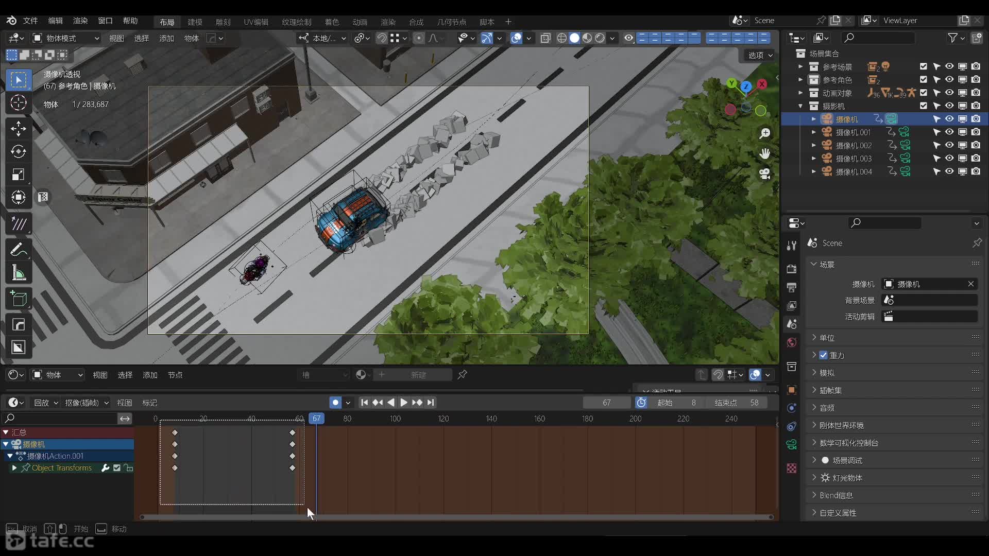The height and width of the screenshot is (556, 989).
Task: Open the Texture properties tab icon
Action: pos(792,468)
